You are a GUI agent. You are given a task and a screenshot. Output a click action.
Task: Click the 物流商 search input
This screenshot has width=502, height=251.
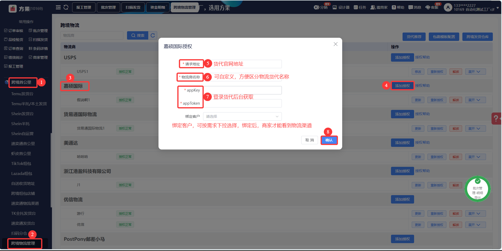pos(92,35)
